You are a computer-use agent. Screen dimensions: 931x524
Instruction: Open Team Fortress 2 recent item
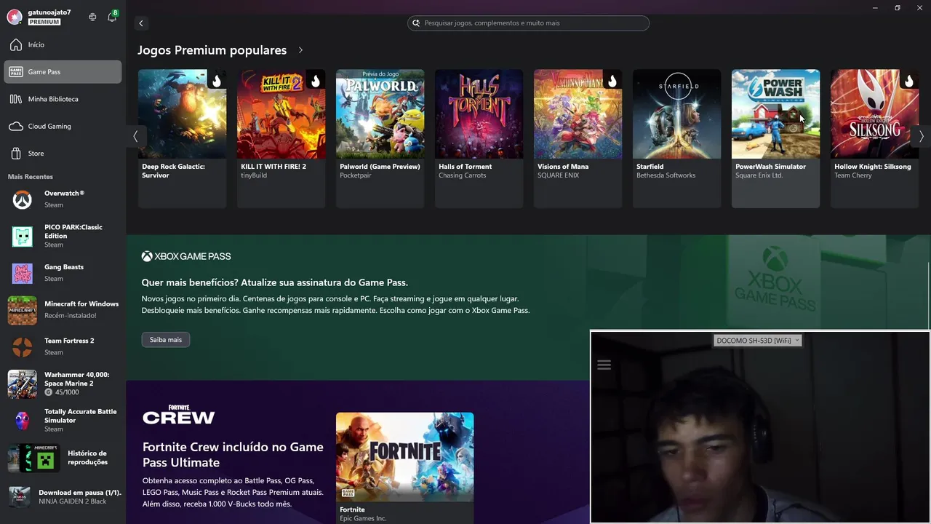click(x=63, y=346)
